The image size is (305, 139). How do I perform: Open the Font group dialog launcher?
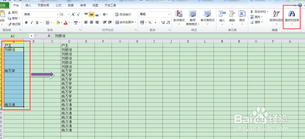[80, 30]
